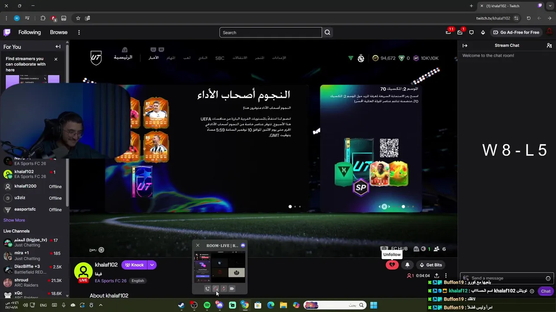Collapse the For You sidebar
The height and width of the screenshot is (312, 556).
[58, 47]
